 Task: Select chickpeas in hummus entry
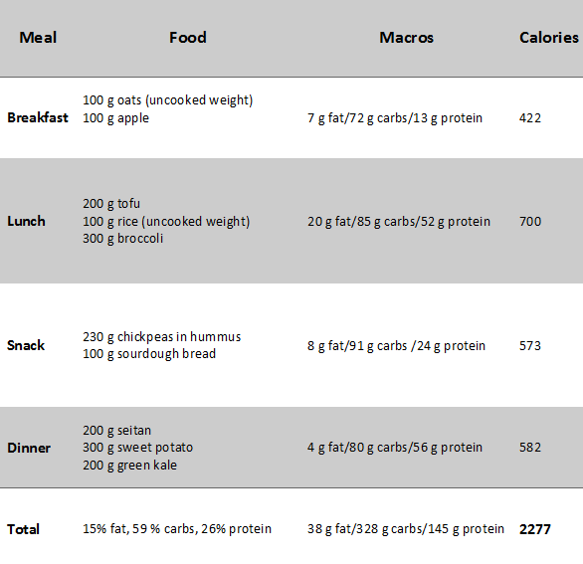[x=162, y=337]
